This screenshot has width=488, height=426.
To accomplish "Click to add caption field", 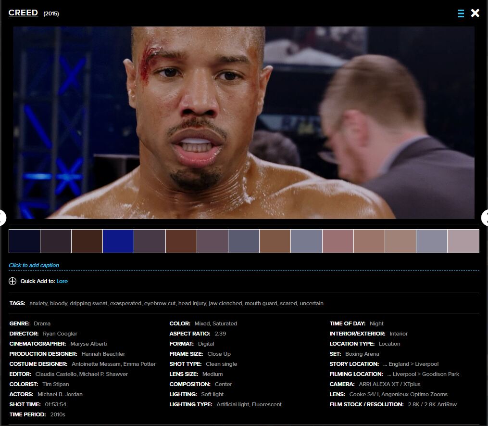I will tap(34, 265).
